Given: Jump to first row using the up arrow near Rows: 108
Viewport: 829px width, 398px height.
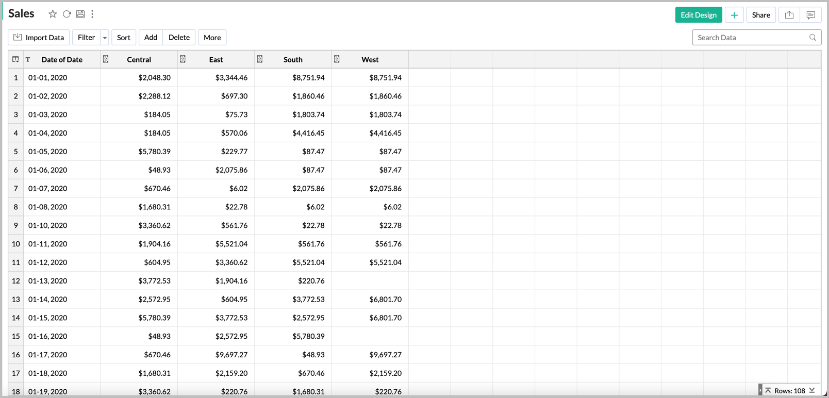Looking at the screenshot, I should (768, 390).
